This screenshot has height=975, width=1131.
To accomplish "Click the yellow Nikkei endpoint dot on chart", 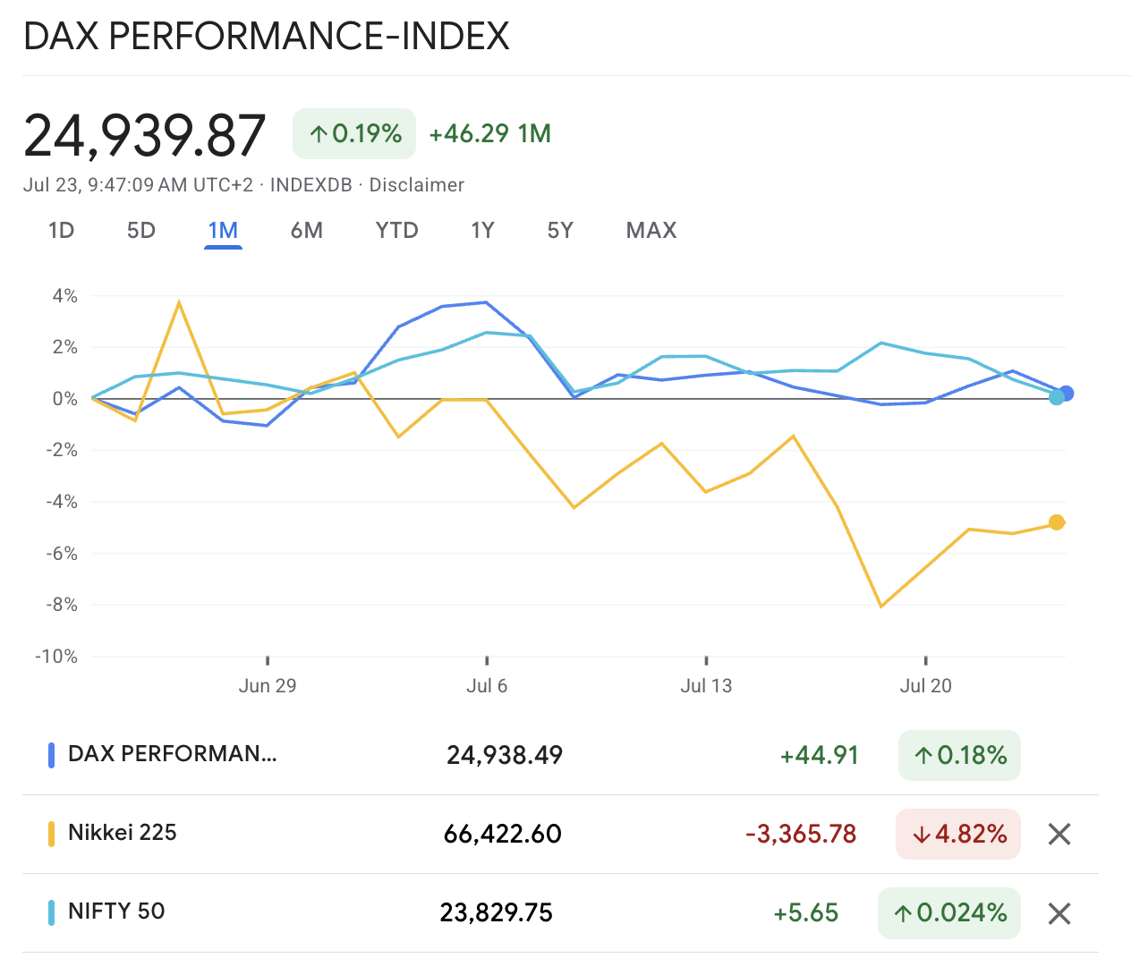I will pyautogui.click(x=1057, y=522).
